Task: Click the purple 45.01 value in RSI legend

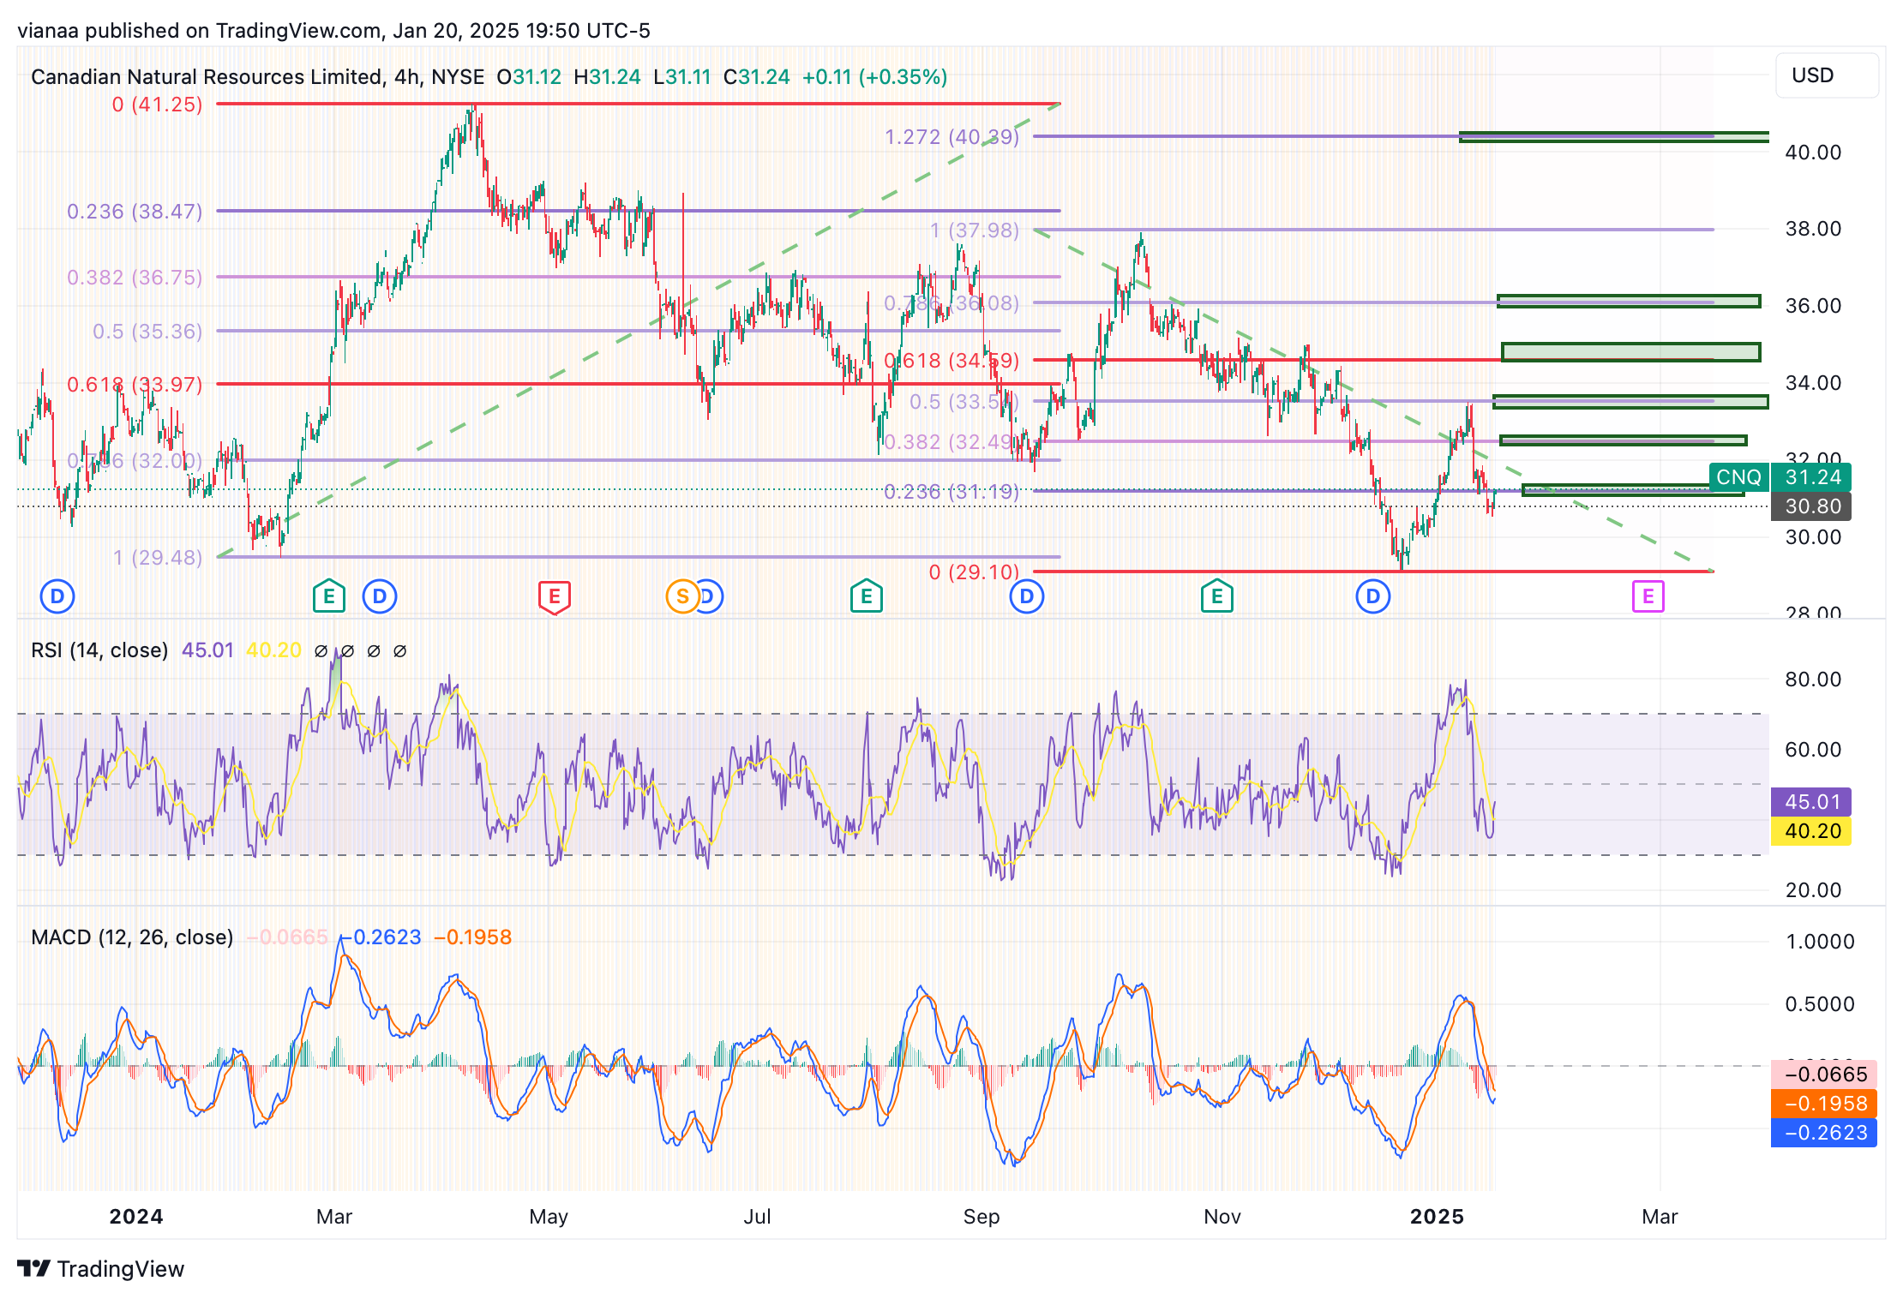Action: (x=207, y=650)
